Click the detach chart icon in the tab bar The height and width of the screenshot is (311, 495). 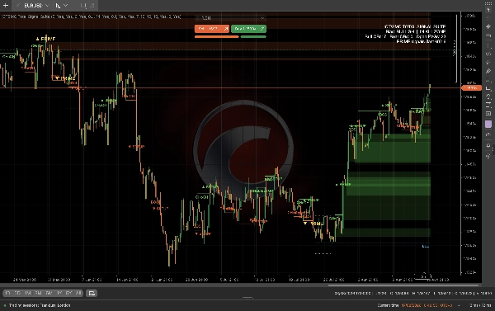(x=92, y=6)
